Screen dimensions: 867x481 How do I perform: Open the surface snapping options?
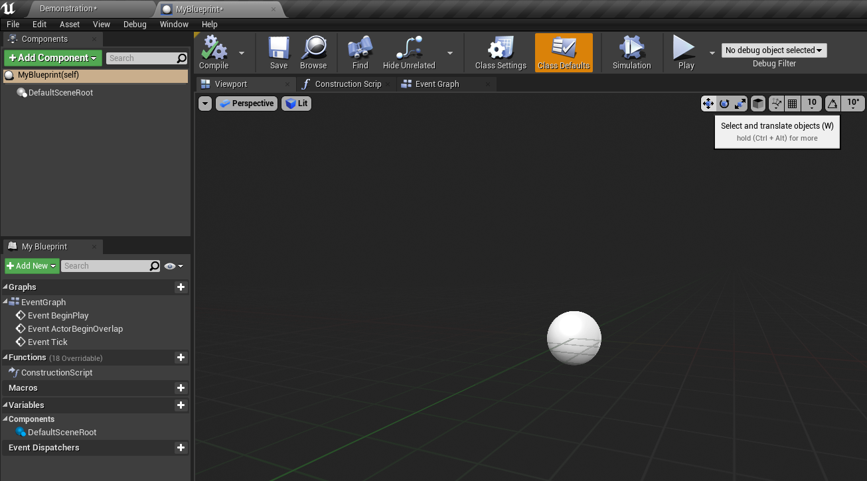coord(776,103)
